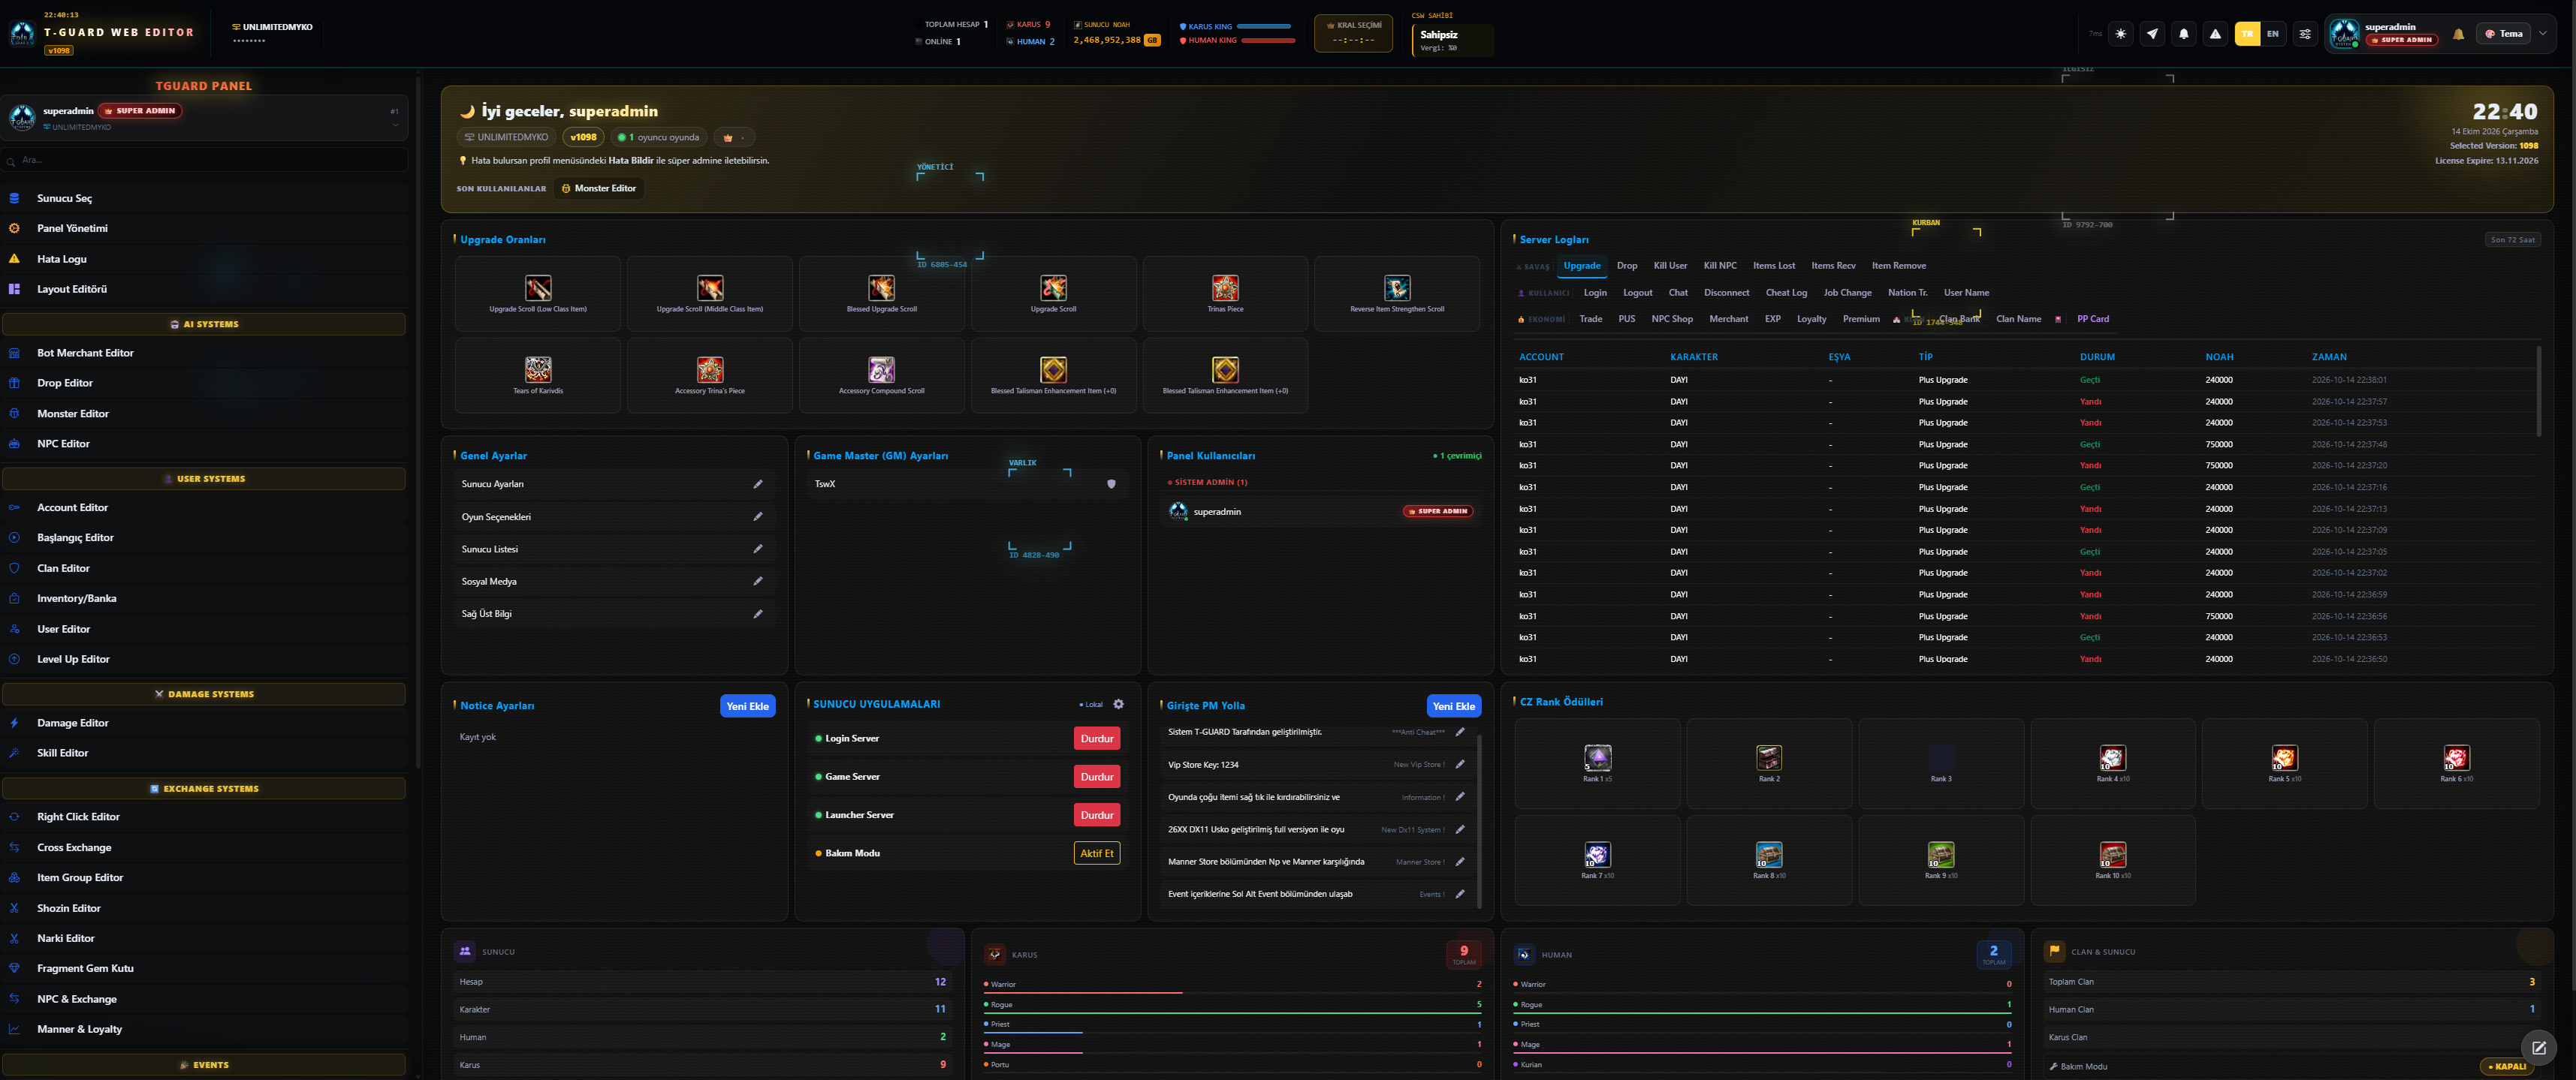Open gear settings in Sunucu Uygulamaları panel
Image resolution: width=2576 pixels, height=1080 pixels.
click(1119, 704)
